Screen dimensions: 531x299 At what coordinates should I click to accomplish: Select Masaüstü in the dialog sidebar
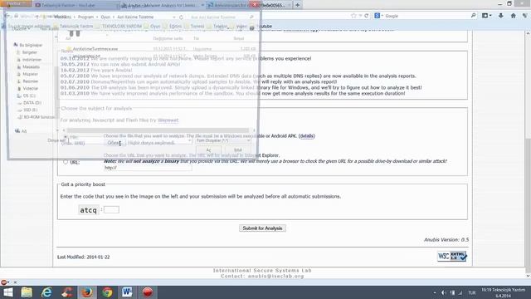tap(31, 66)
